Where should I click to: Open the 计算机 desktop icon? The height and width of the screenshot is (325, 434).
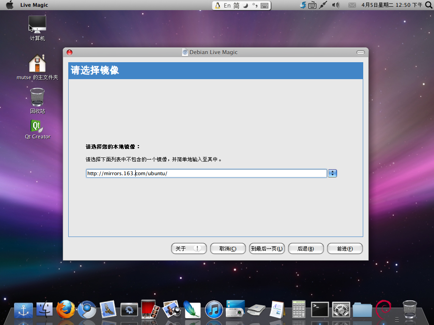point(37,28)
